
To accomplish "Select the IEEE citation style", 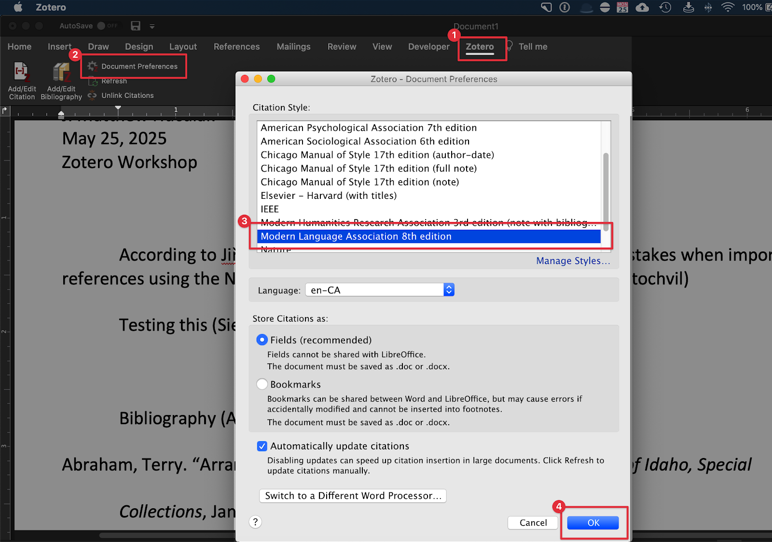I will pyautogui.click(x=429, y=208).
